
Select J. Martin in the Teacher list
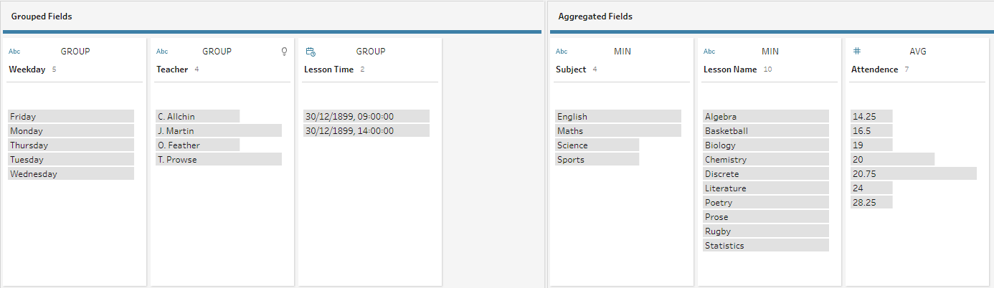(x=218, y=130)
